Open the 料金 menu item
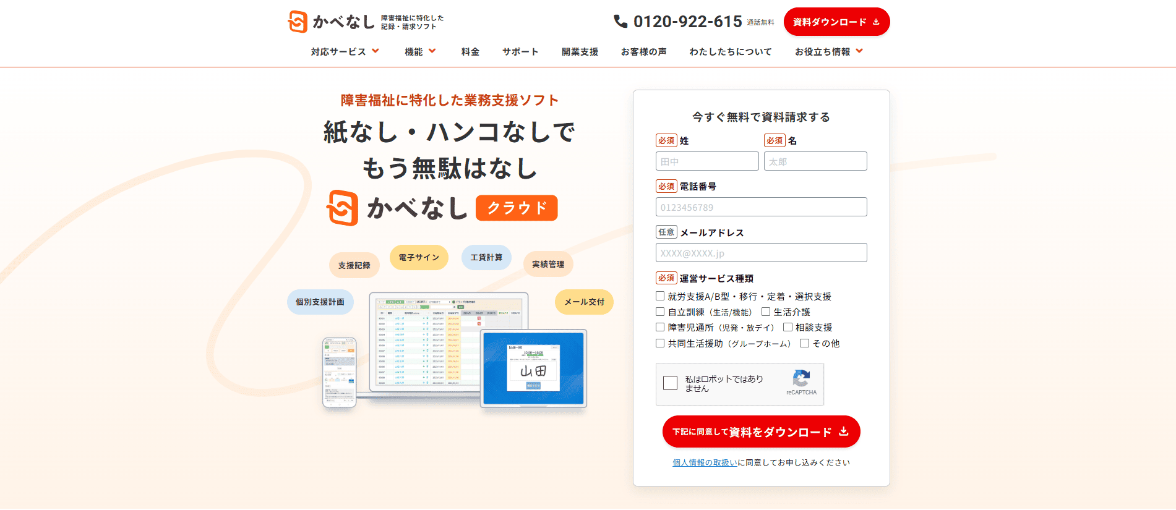Viewport: 1176px width, 510px height. point(470,52)
